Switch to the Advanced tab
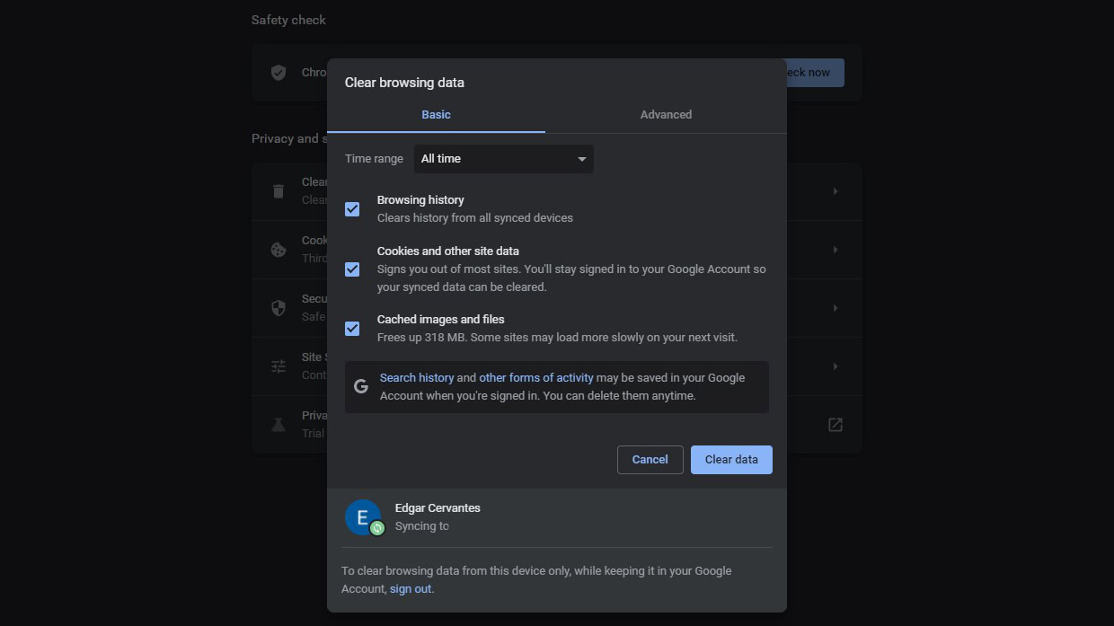This screenshot has height=626, width=1114. pyautogui.click(x=666, y=115)
